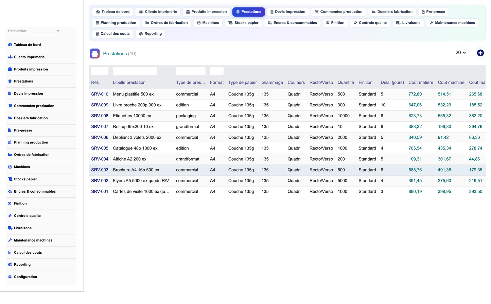Click the Maintenance machines wrench icon in sidebar
Screen dimensions: 491x304
click(x=10, y=240)
